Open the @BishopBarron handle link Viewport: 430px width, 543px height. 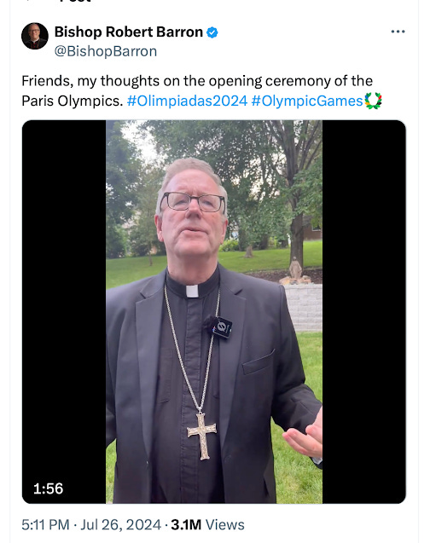pyautogui.click(x=106, y=51)
